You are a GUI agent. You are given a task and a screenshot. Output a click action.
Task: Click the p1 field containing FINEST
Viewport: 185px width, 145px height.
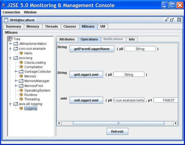[x=166, y=100]
